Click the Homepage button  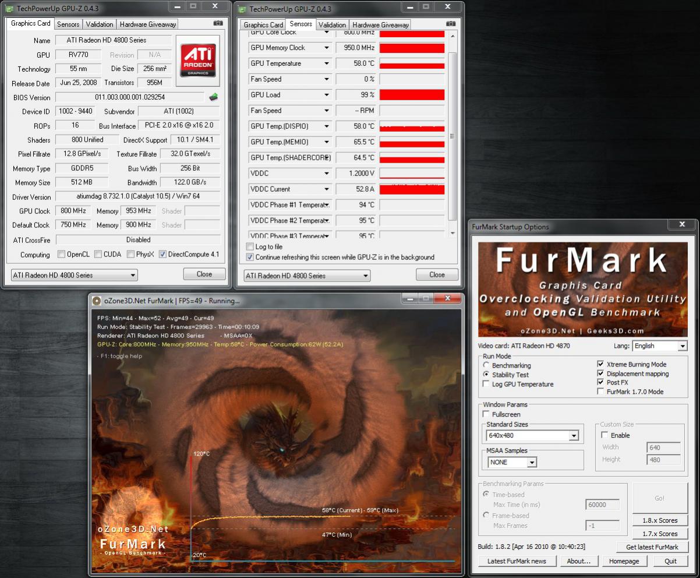coord(624,561)
